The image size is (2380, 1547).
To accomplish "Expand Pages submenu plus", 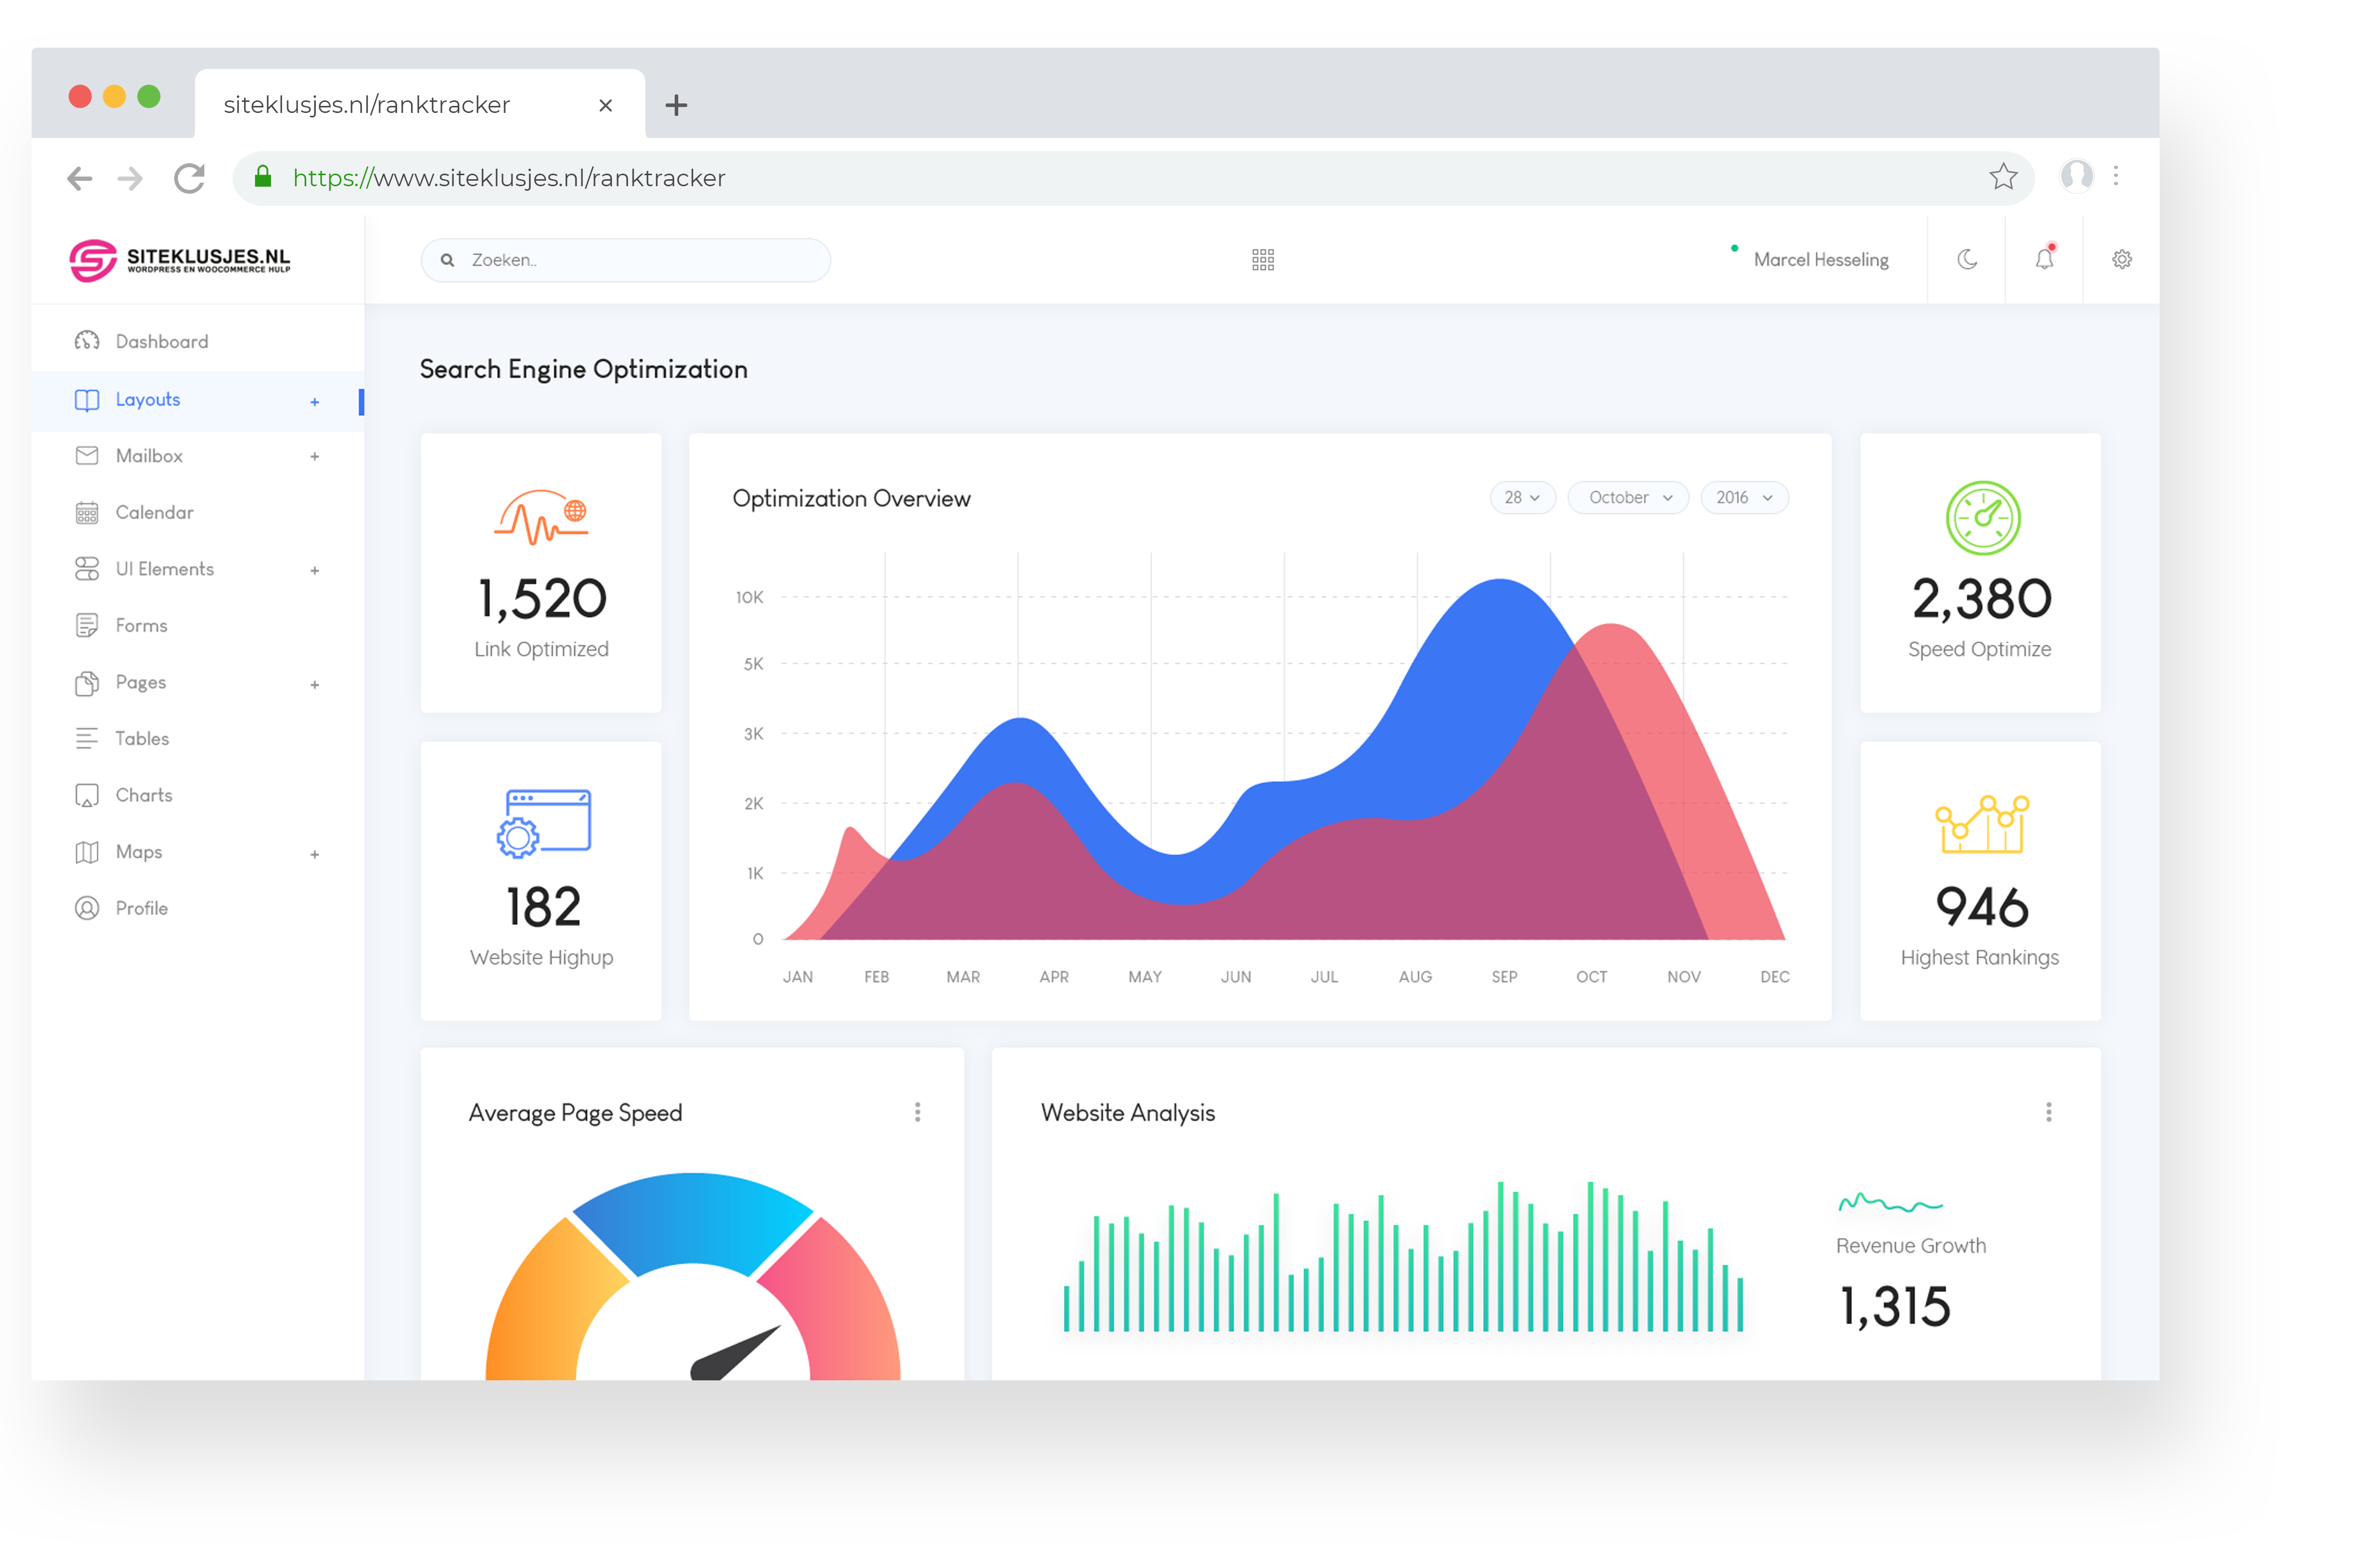I will pos(315,684).
